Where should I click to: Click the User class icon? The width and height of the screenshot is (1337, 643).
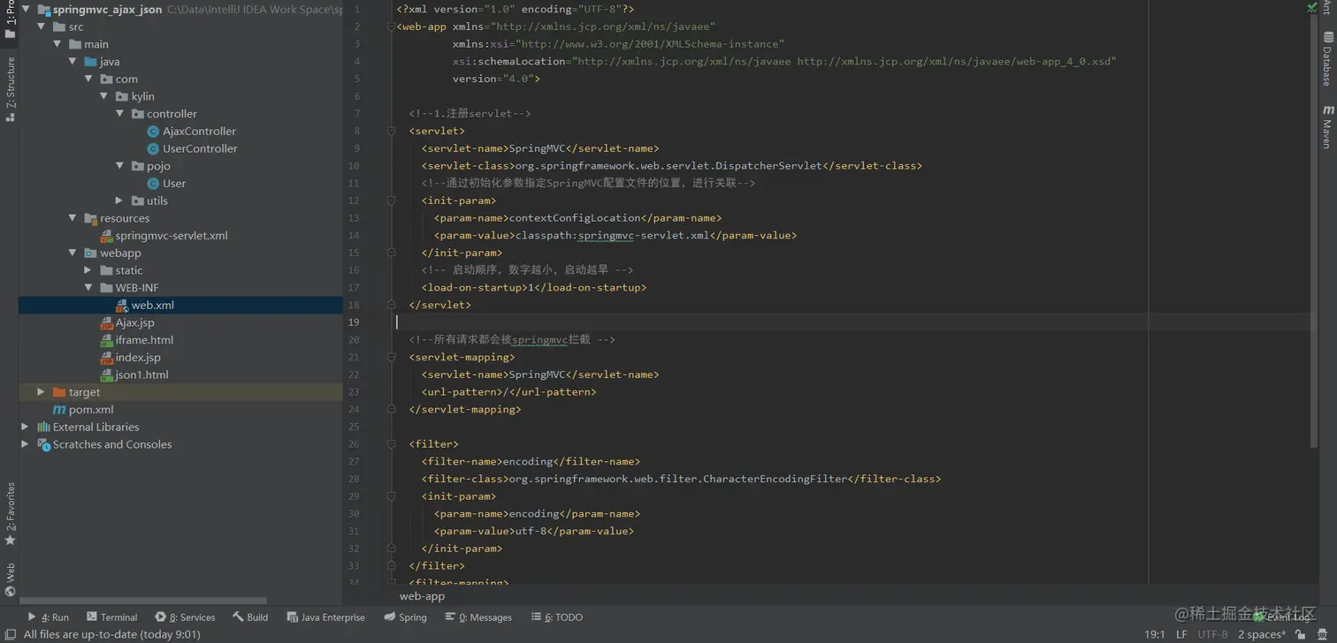[153, 184]
